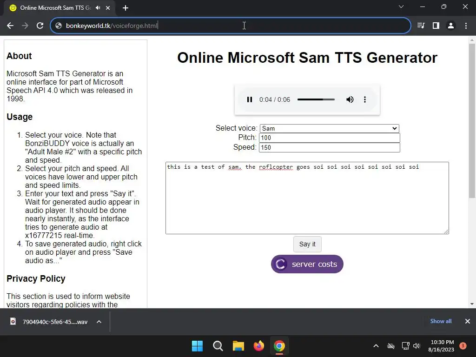Open audio player three-dot options menu
This screenshot has height=357, width=476.
tap(364, 99)
